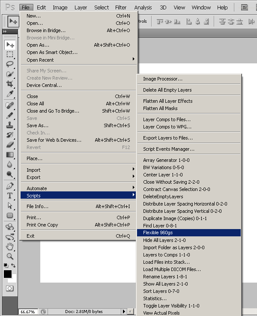Toggle Quick Mask mode
The width and height of the screenshot is (257, 316).
10,289
